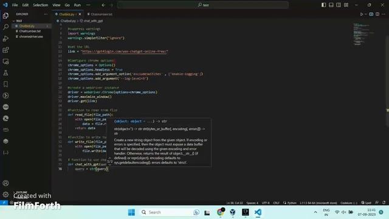Open the Explorer view in activity bar
Image resolution: width=389 pixels, height=219 pixels.
(x=5, y=15)
